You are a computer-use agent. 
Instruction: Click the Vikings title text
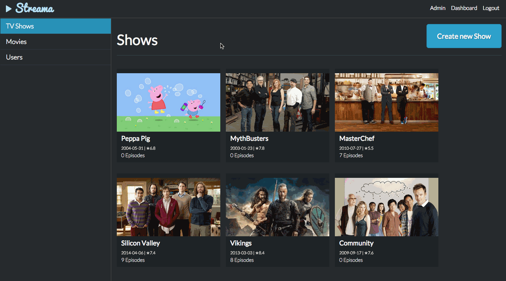coord(241,243)
